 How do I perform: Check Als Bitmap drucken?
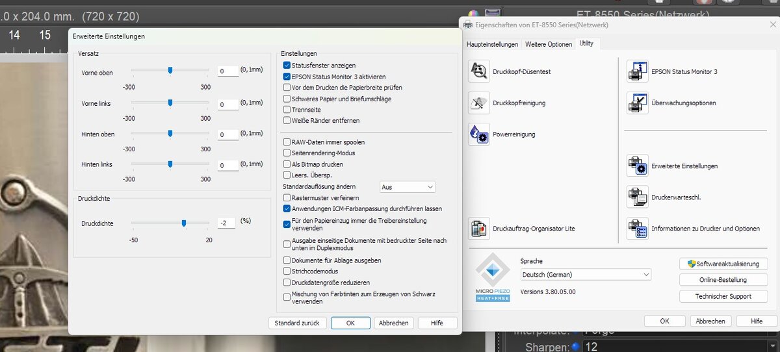(x=287, y=164)
